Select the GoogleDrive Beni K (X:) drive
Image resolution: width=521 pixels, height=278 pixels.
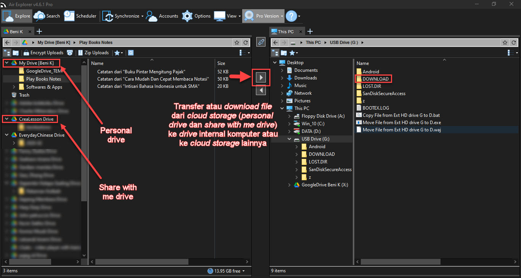pos(325,185)
